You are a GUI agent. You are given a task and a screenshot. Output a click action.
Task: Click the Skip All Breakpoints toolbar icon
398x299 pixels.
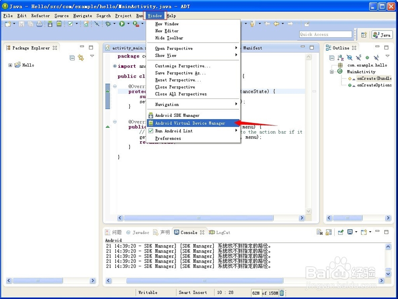click(97, 24)
